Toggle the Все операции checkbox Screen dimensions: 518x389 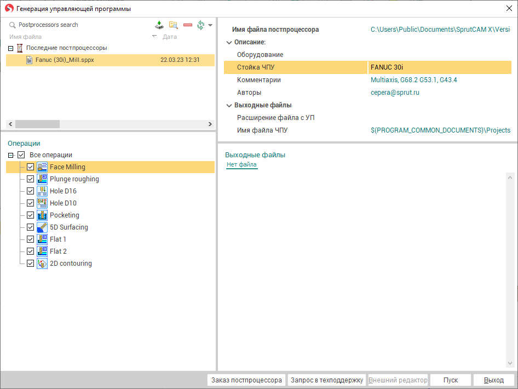pos(21,155)
